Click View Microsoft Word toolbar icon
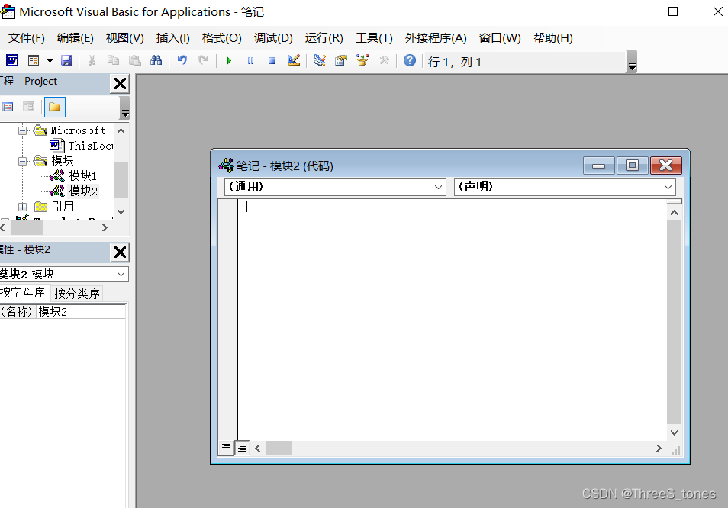Viewport: 728px width, 508px height. point(12,60)
